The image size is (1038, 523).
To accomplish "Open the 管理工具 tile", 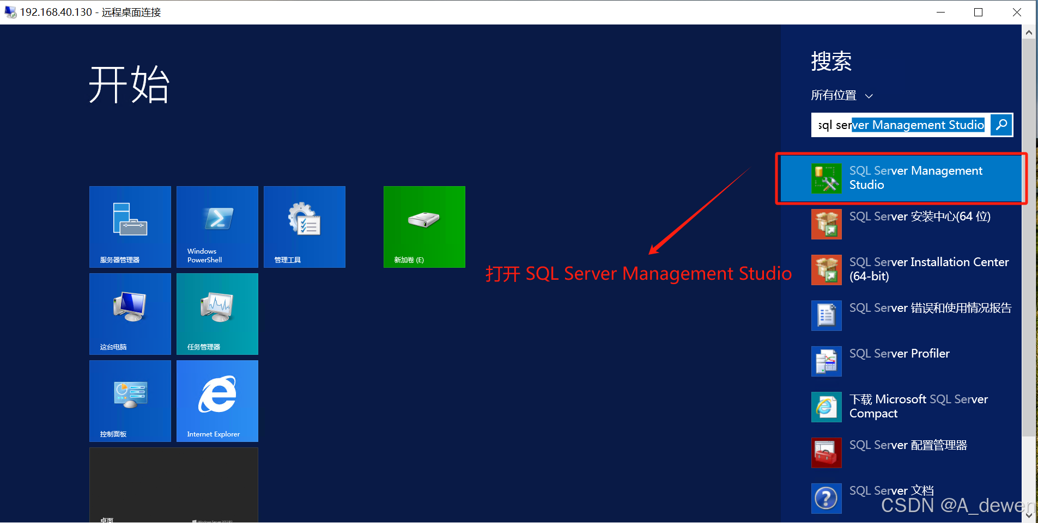I will (305, 227).
